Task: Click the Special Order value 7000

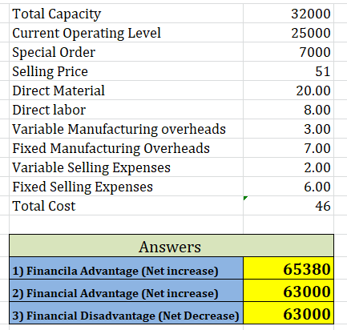Action: pyautogui.click(x=288, y=52)
